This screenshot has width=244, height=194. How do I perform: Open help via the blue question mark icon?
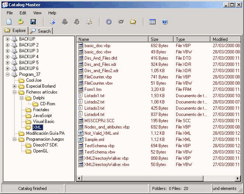(165, 22)
